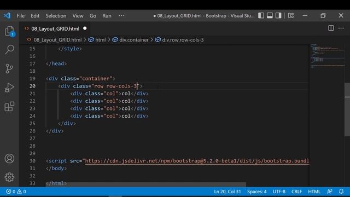Open Customize Layout icon

[291, 15]
